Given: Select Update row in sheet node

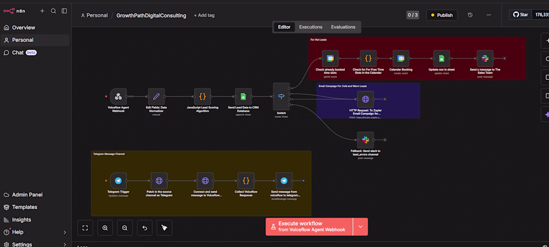Looking at the screenshot, I should [x=442, y=58].
